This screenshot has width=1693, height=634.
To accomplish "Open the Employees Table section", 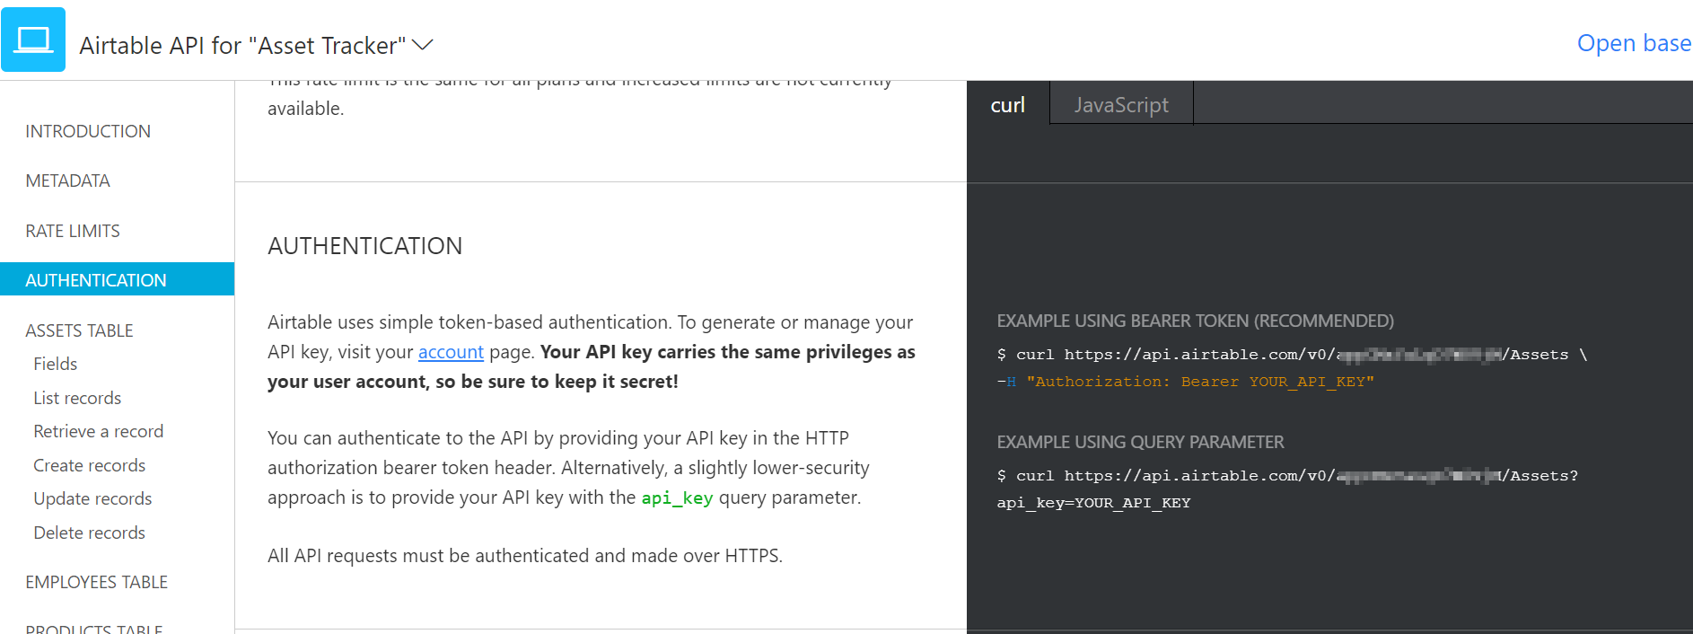I will [97, 582].
